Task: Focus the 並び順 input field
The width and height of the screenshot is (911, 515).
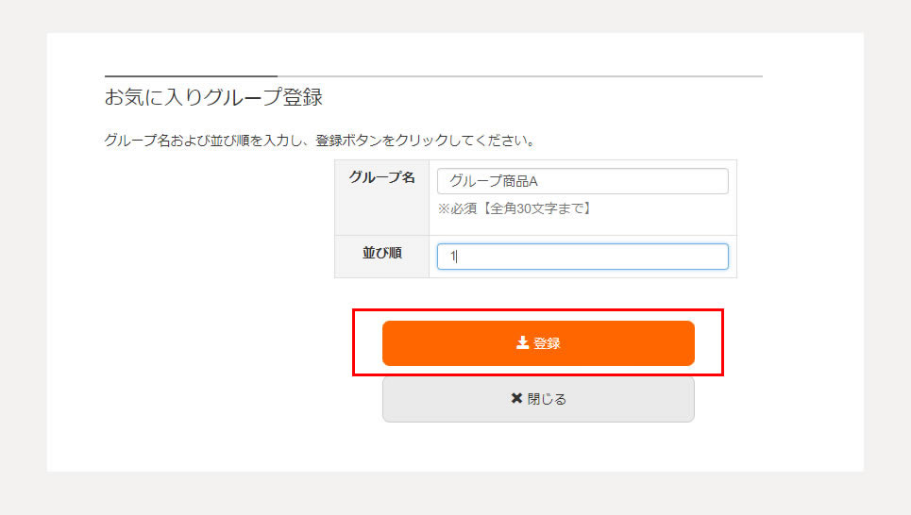Action: click(x=582, y=257)
